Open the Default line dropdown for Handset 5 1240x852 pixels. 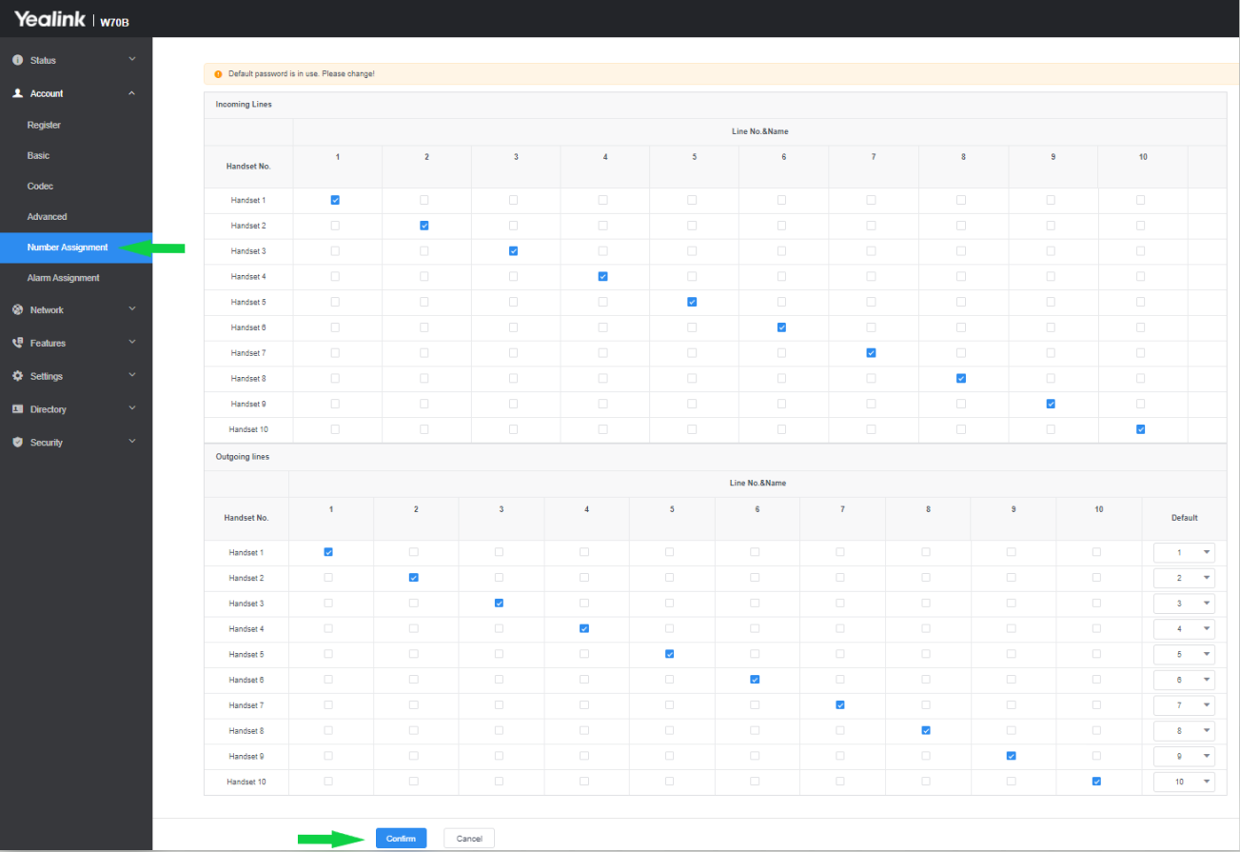tap(1184, 655)
